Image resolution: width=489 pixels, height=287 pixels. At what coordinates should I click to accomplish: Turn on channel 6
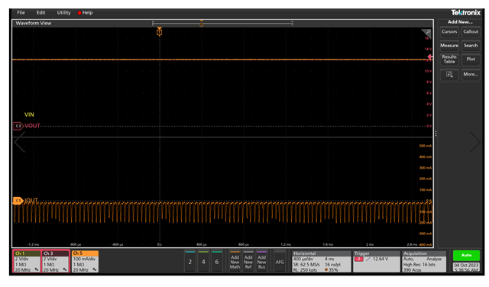[217, 261]
